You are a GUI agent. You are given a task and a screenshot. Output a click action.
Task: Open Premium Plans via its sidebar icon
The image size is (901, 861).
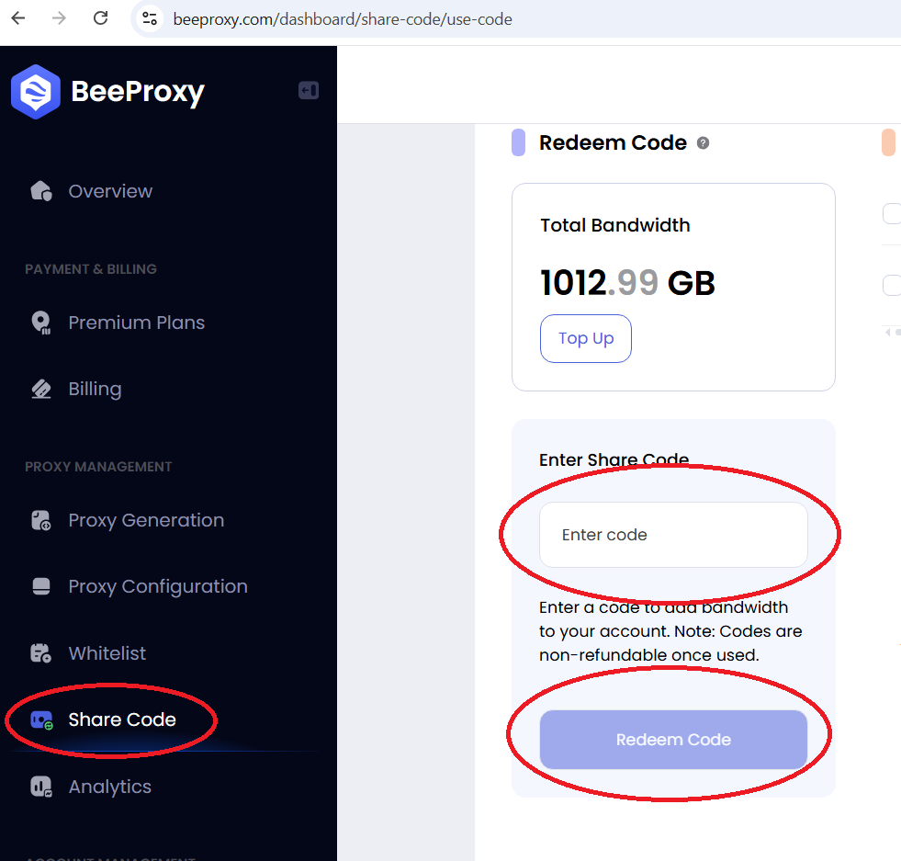point(40,323)
